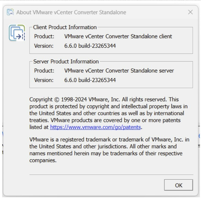Click the registered trademark notice paragraph

point(109,150)
